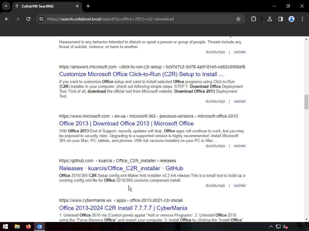Open options dots for answers.microsoft.com result
The width and height of the screenshot is (309, 231).
point(229,102)
